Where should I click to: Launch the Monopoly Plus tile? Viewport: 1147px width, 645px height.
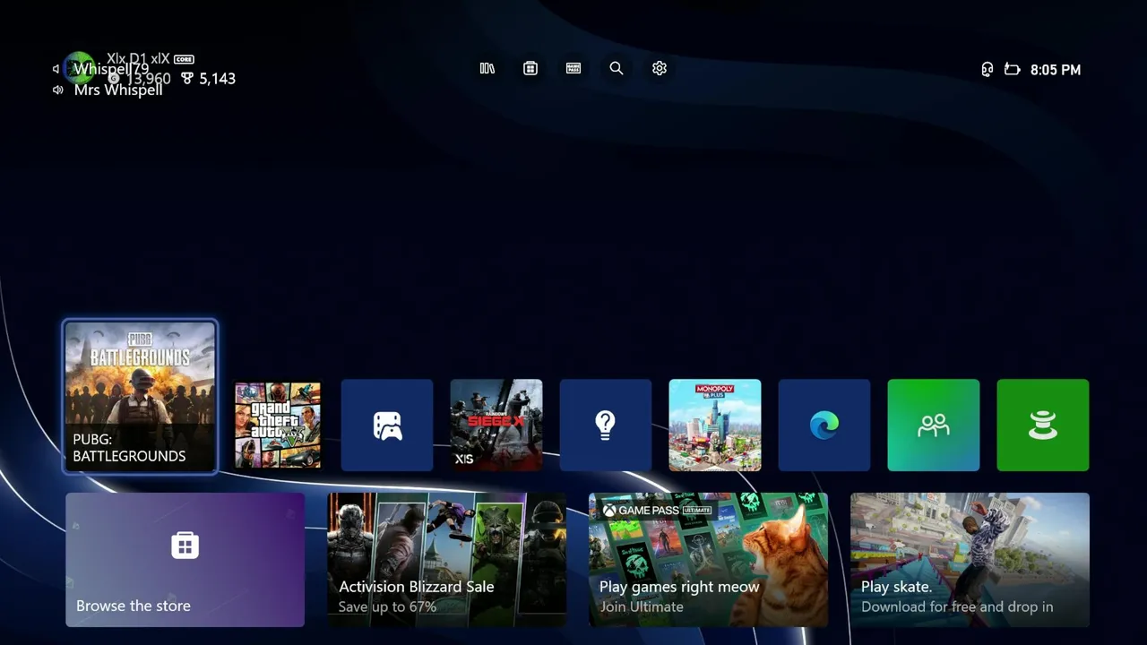pos(715,425)
